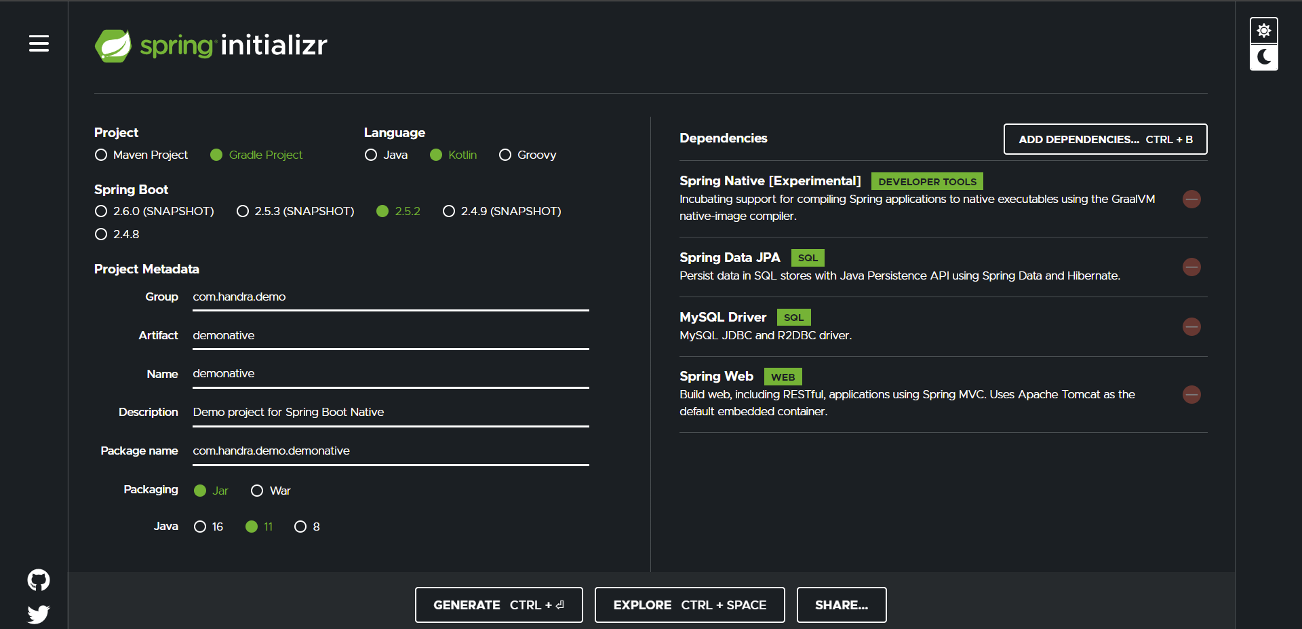Image resolution: width=1302 pixels, height=629 pixels.
Task: Click the SQL tag on Spring Data JPA
Action: click(x=808, y=258)
